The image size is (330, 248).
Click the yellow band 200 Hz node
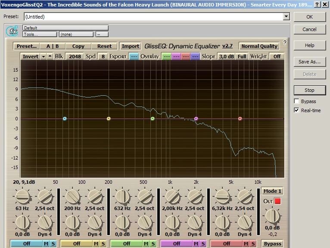109,119
